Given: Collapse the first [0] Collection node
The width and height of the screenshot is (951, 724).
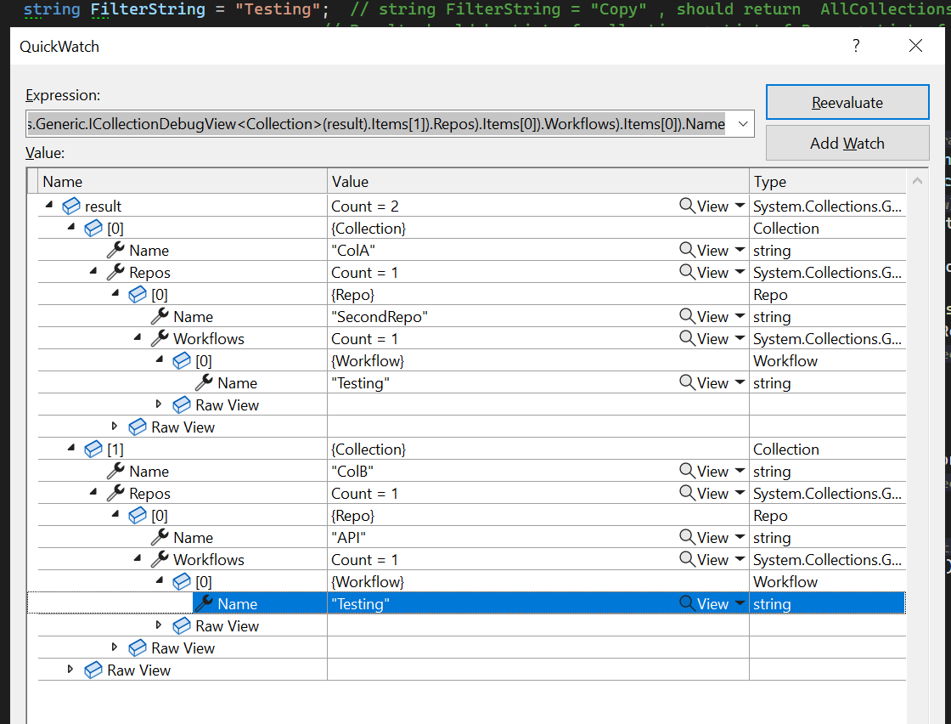Looking at the screenshot, I should coord(71,227).
